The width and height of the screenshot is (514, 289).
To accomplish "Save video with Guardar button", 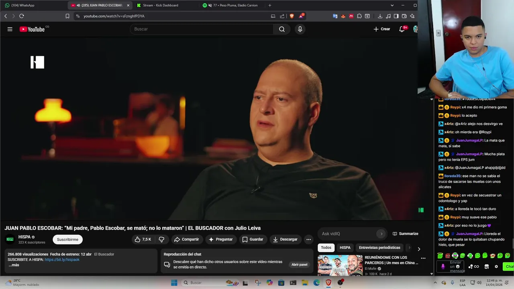I will [253, 239].
